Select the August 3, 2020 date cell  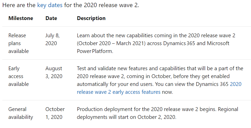point(54,72)
